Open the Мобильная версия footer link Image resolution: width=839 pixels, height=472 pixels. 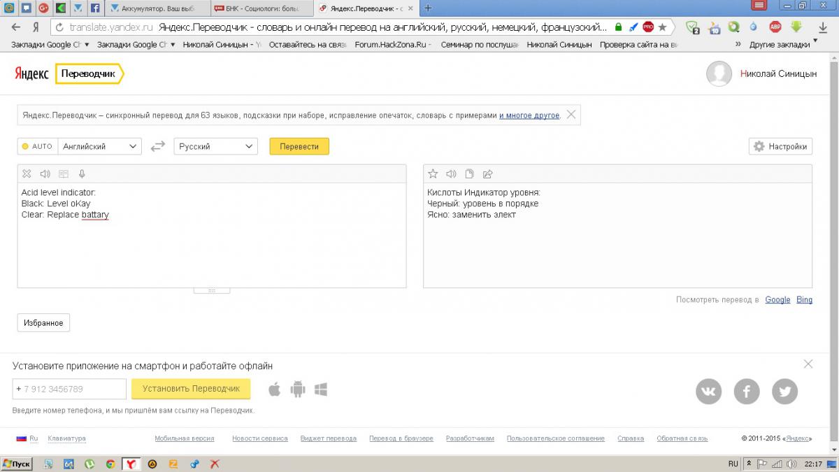point(185,438)
